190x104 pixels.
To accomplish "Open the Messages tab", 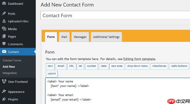I will click(80, 37).
